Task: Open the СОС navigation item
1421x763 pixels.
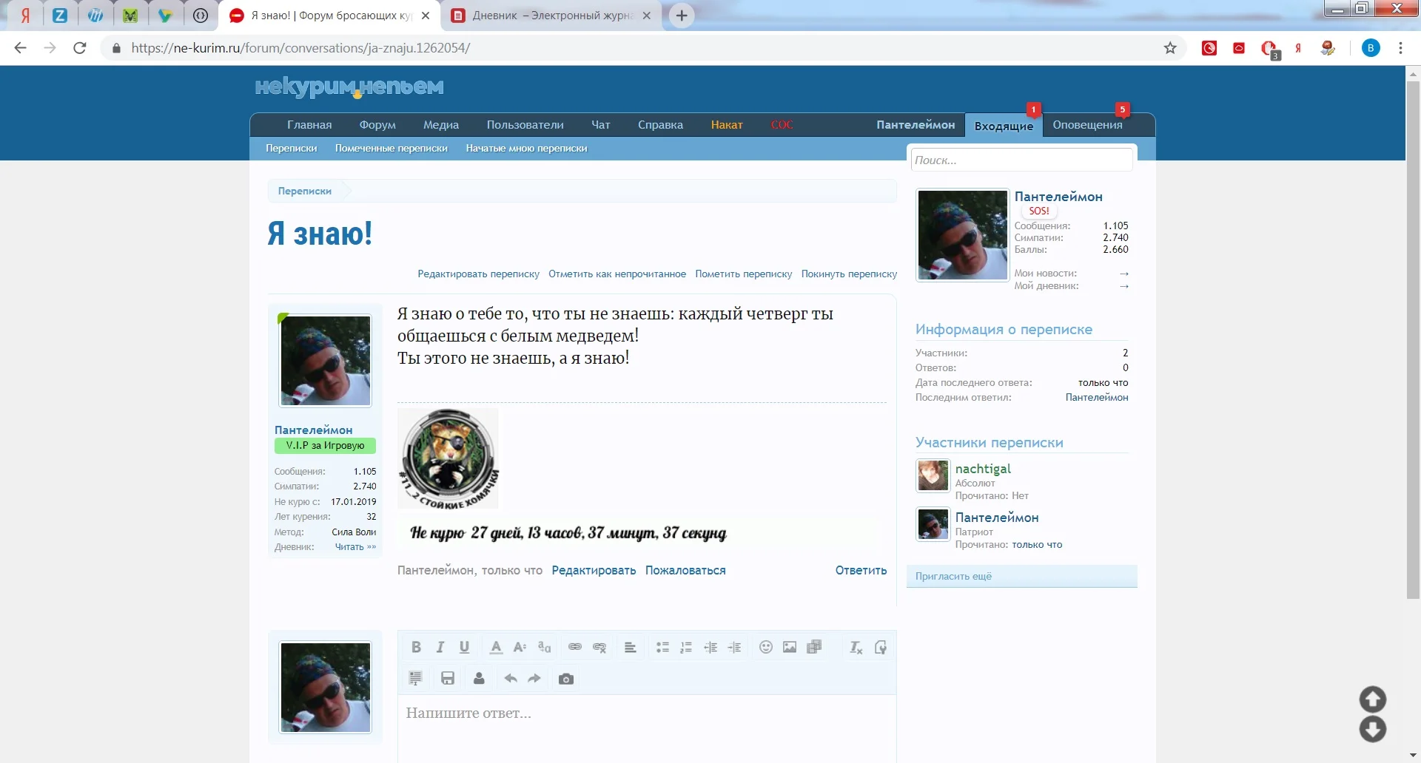Action: click(x=782, y=125)
